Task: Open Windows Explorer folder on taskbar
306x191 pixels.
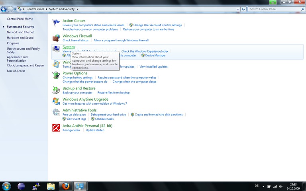Action: point(51,186)
